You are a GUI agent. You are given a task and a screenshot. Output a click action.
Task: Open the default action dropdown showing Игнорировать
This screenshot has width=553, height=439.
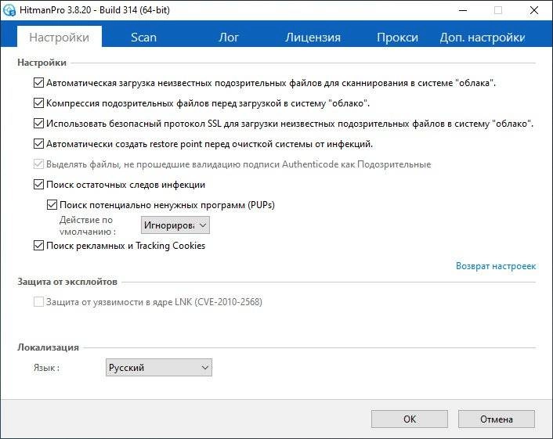(x=175, y=225)
